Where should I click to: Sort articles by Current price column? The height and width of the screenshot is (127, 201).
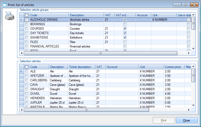(x=174, y=67)
